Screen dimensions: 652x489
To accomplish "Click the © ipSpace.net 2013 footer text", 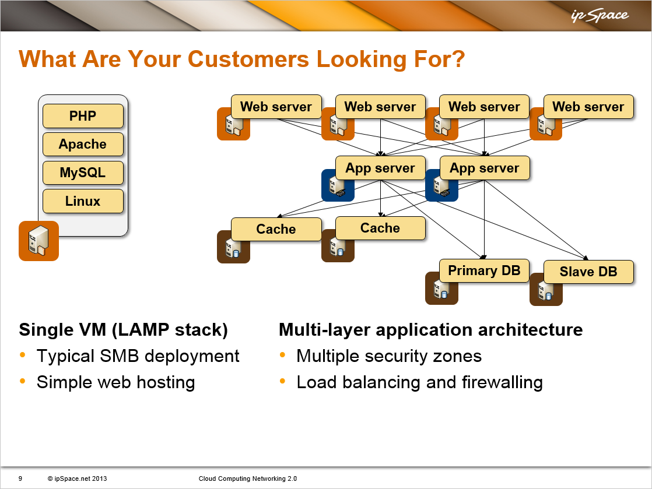I will (78, 479).
